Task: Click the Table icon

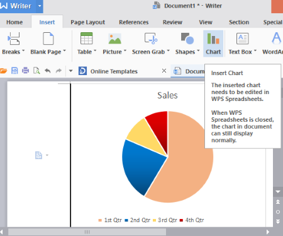Action: (x=86, y=38)
